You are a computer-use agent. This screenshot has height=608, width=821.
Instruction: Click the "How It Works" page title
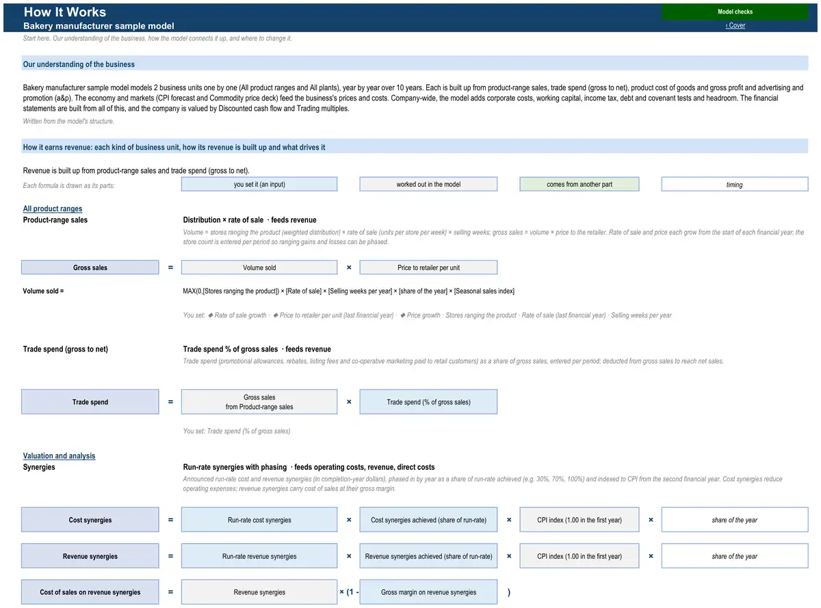pos(65,12)
